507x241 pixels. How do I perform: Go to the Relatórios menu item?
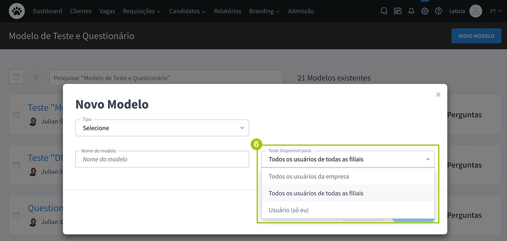point(227,11)
